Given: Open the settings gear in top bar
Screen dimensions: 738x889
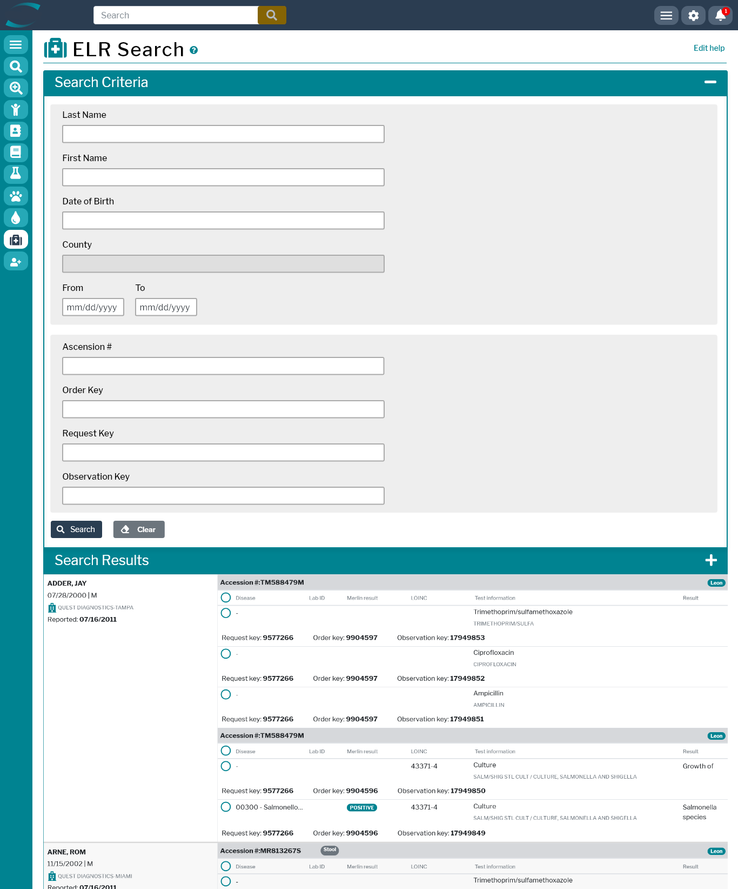Looking at the screenshot, I should pyautogui.click(x=693, y=15).
